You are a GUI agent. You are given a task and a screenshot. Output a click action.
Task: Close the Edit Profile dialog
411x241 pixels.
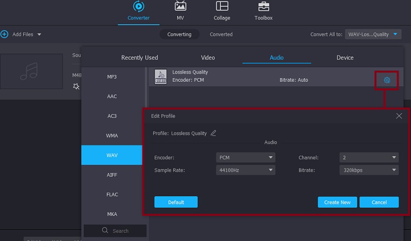[x=399, y=116]
